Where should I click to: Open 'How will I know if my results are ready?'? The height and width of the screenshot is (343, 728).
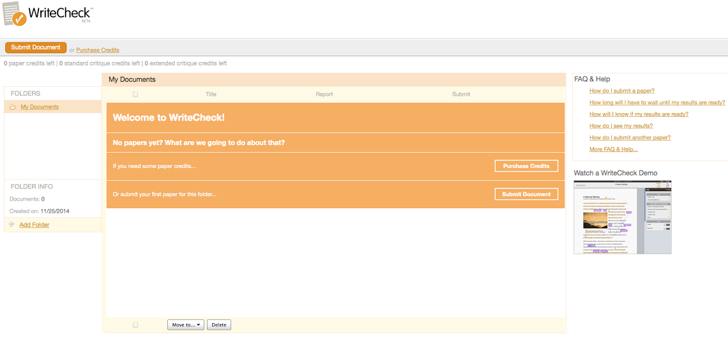(x=639, y=114)
